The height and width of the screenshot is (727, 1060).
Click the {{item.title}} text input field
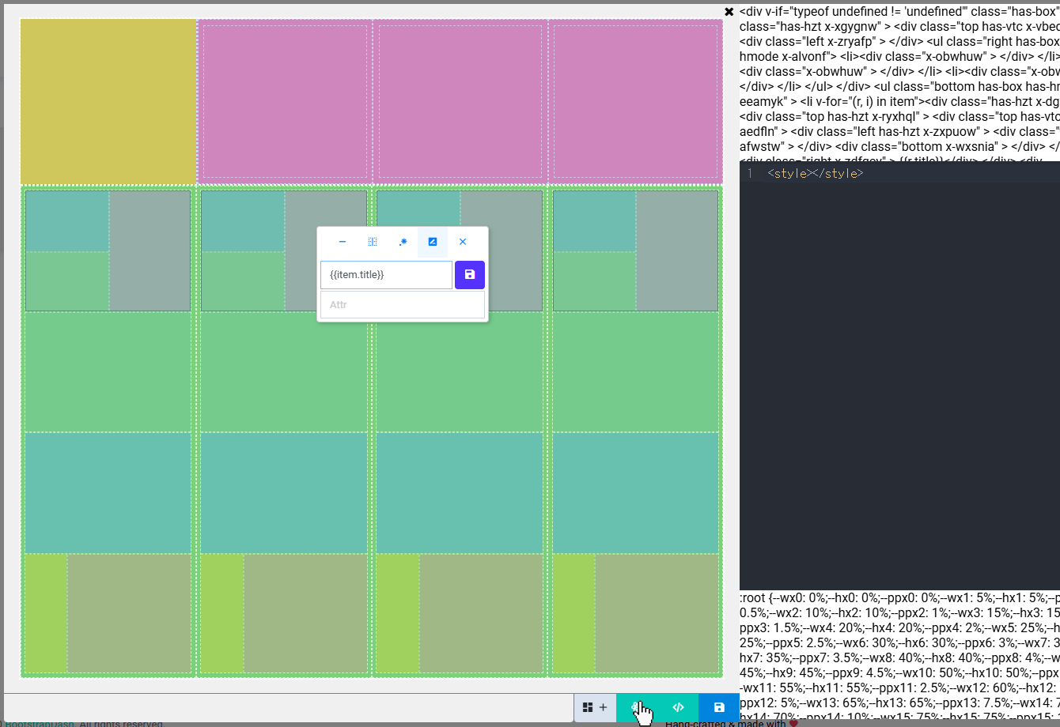tap(386, 275)
